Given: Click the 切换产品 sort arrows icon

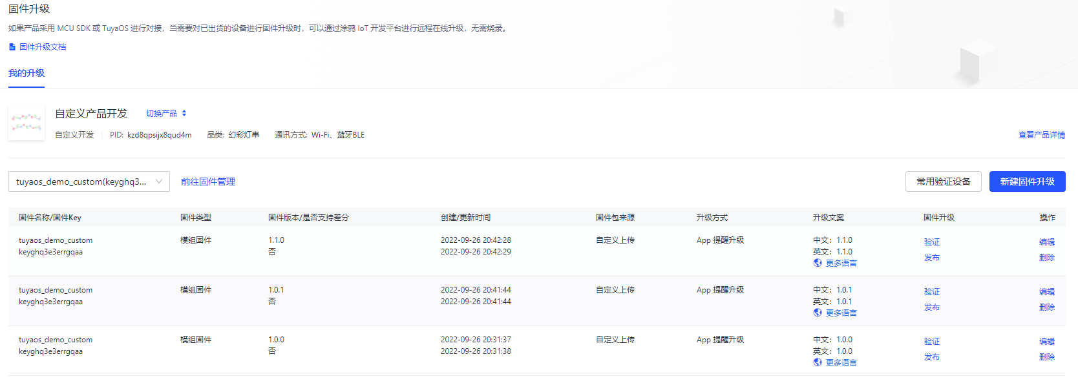Looking at the screenshot, I should pos(184,114).
